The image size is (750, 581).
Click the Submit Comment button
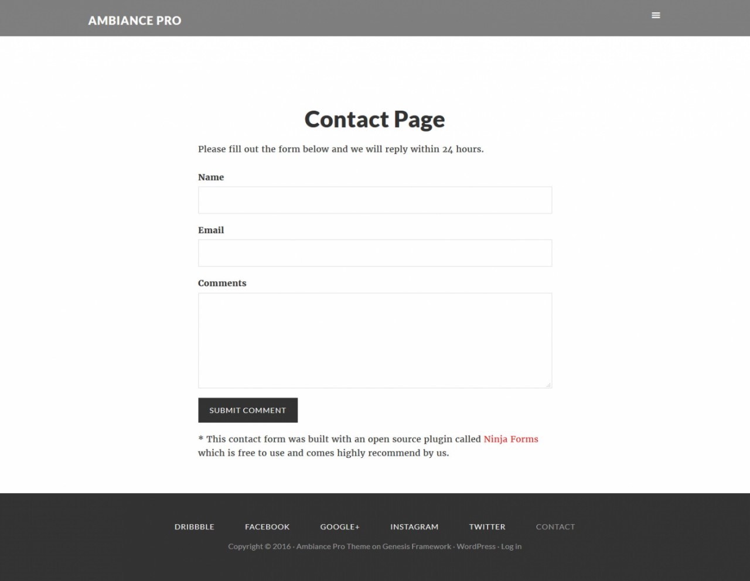pos(248,410)
